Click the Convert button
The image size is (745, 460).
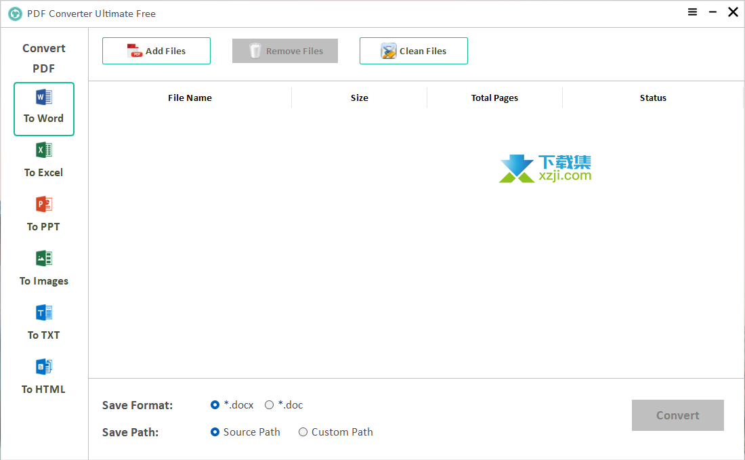click(x=677, y=415)
